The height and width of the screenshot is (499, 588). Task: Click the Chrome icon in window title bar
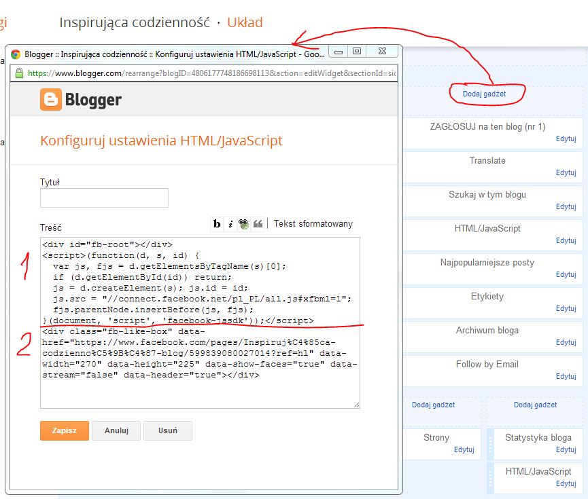[x=16, y=54]
